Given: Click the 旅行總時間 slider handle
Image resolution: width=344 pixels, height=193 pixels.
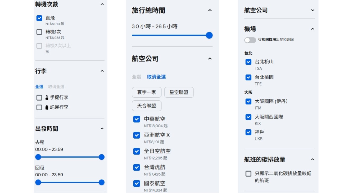Looking at the screenshot, I should point(209,35).
